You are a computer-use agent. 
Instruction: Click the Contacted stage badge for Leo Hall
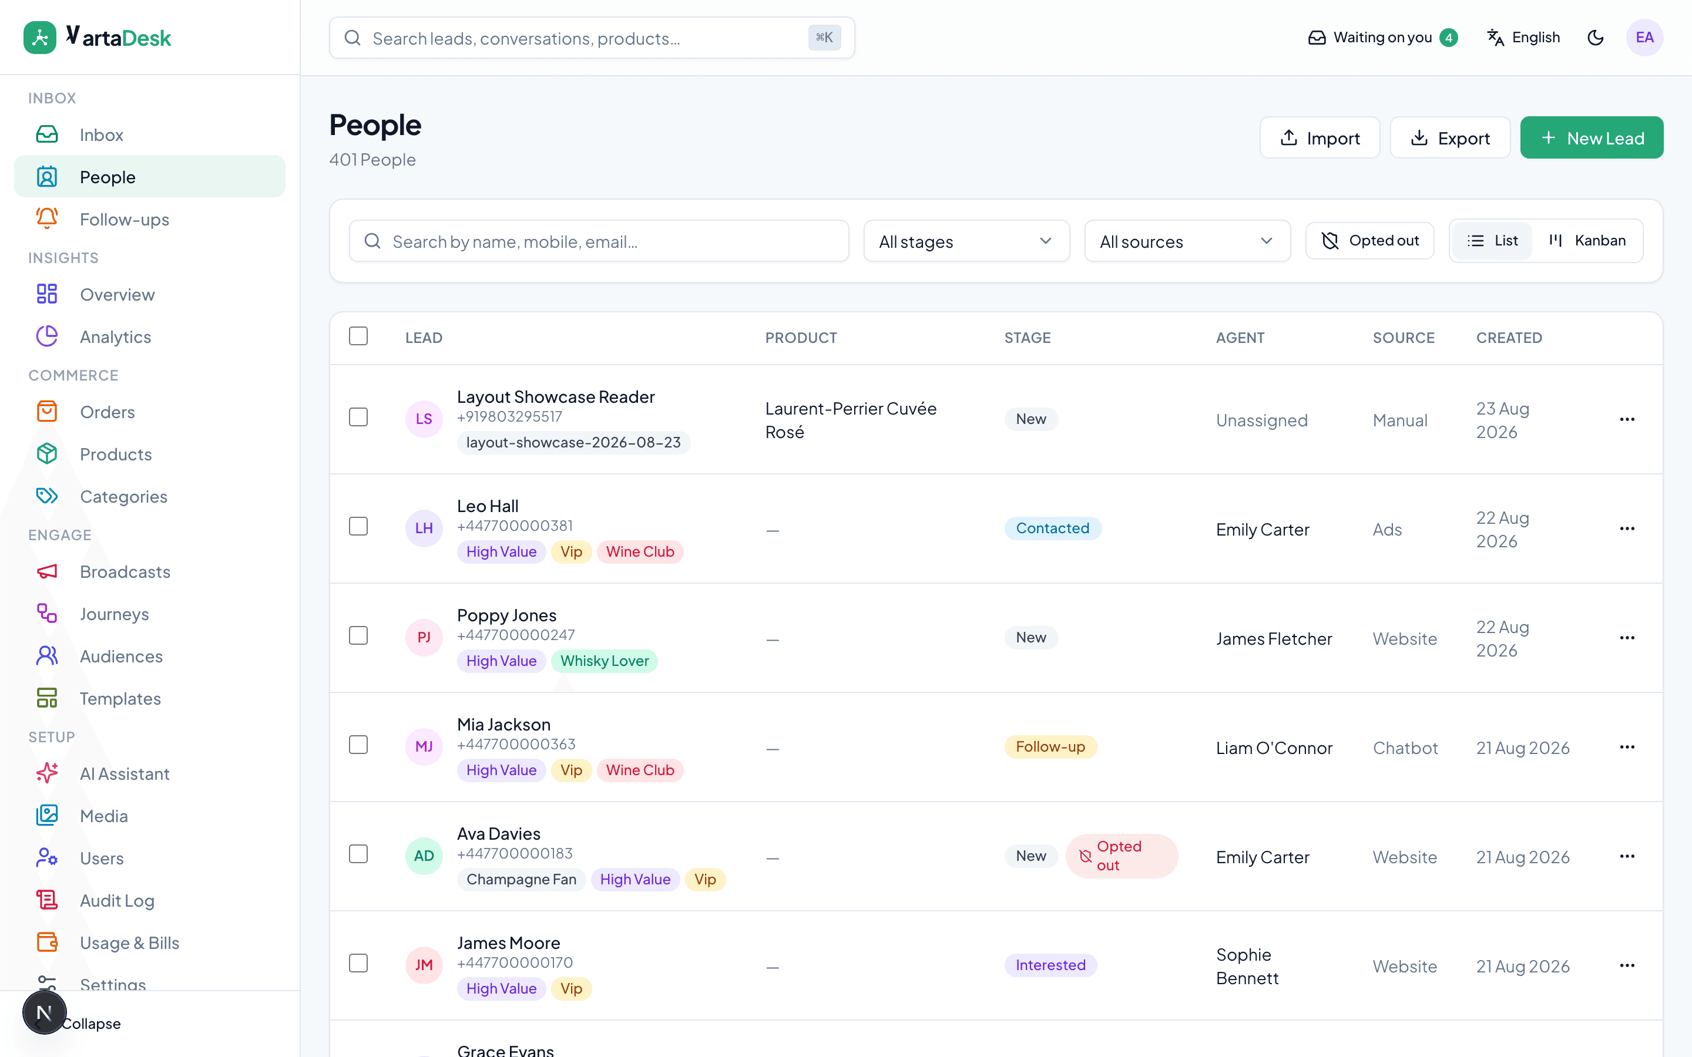(x=1053, y=528)
